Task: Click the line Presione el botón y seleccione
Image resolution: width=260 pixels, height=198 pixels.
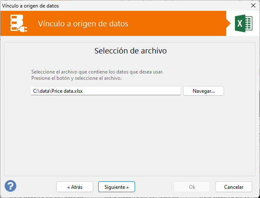Action: coord(76,78)
